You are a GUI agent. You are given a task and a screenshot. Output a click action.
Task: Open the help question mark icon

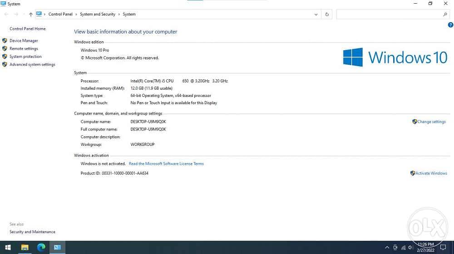point(450,25)
